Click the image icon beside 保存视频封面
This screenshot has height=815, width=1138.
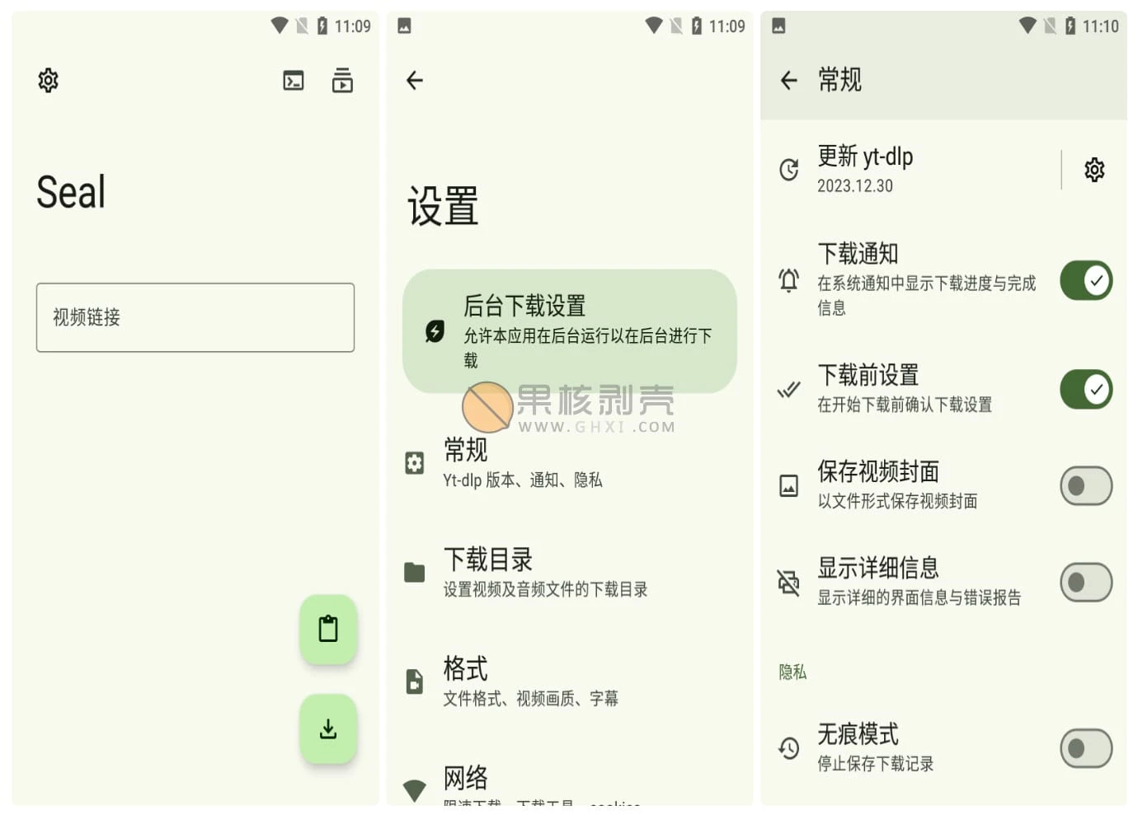[x=789, y=486]
